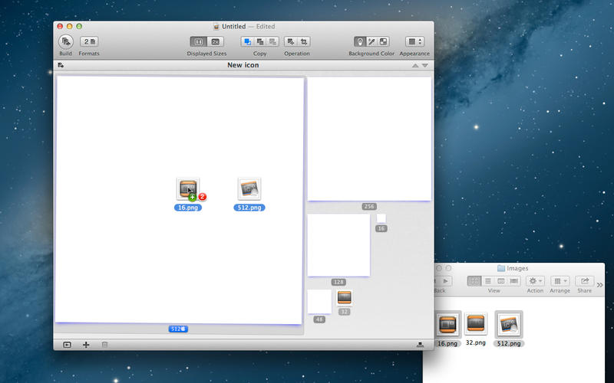
Task: Click the preview play icon in bottom bar
Action: 67,345
